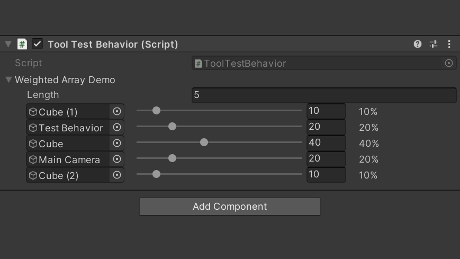Open object picker for Main Camera
This screenshot has width=460, height=259.
point(117,159)
